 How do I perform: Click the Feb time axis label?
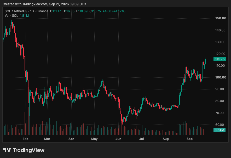[26, 139]
